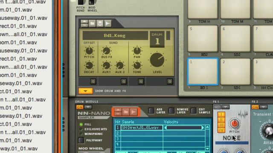Open the FX 1 type dropdown

click(226, 107)
